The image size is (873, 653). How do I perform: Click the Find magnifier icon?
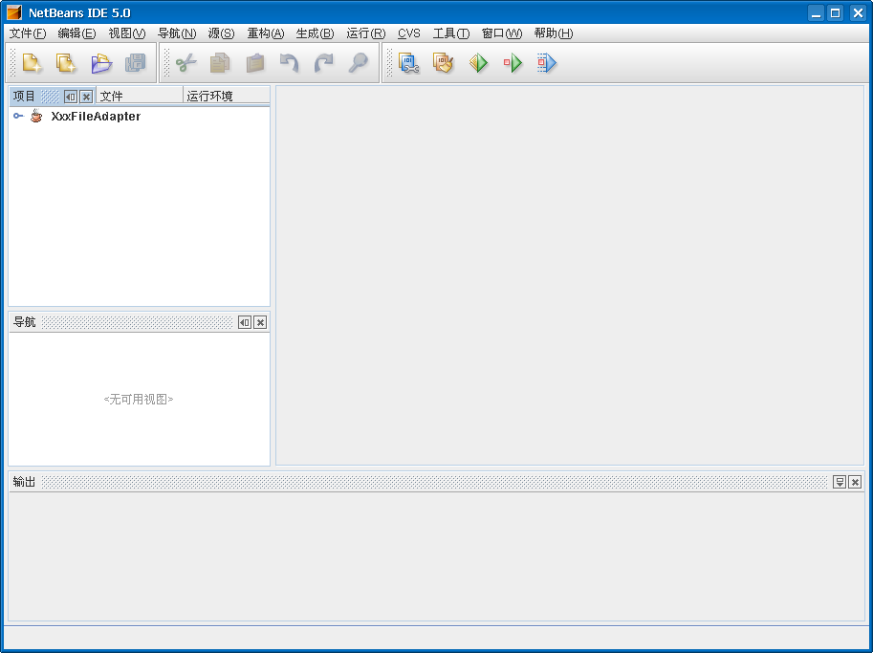click(358, 63)
